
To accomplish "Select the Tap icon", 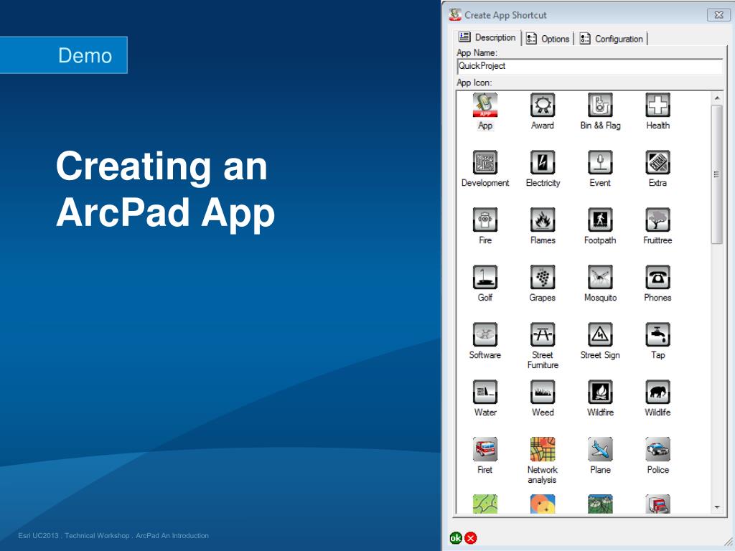I will [657, 334].
